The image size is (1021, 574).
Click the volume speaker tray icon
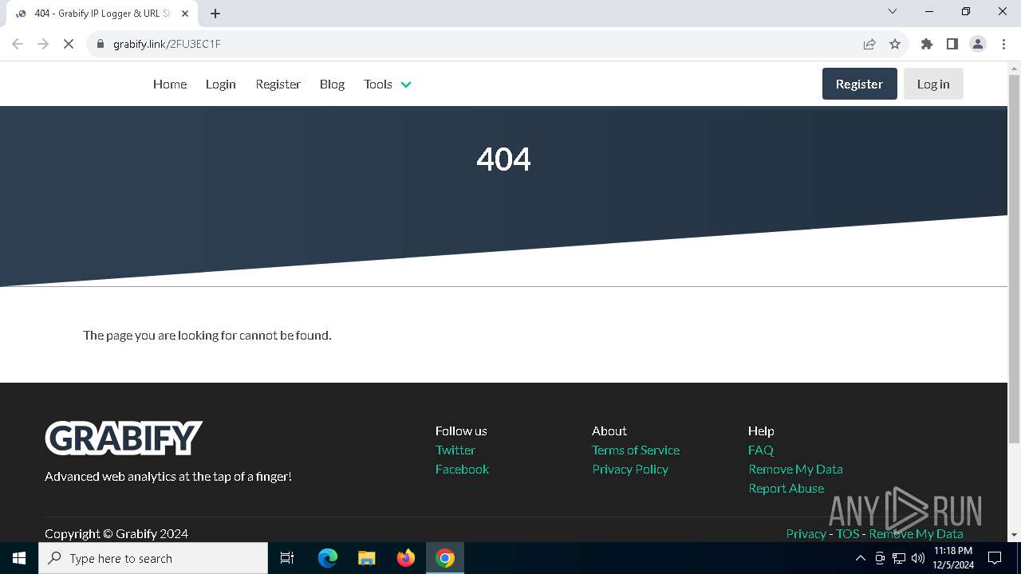pyautogui.click(x=917, y=558)
